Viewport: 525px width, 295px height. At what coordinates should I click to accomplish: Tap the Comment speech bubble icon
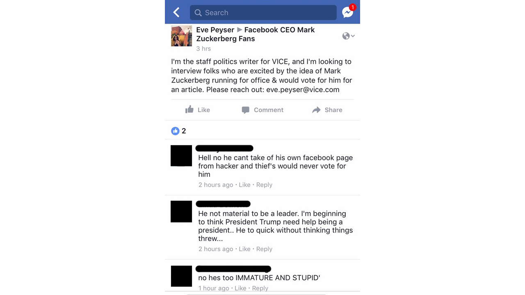click(245, 110)
